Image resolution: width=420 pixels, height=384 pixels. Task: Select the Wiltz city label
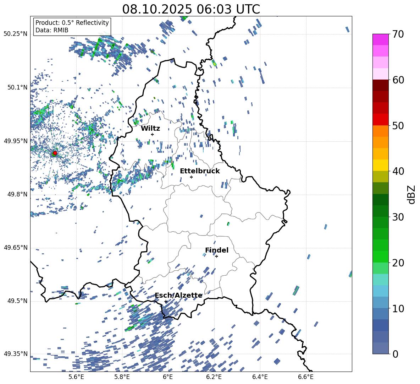pos(150,129)
